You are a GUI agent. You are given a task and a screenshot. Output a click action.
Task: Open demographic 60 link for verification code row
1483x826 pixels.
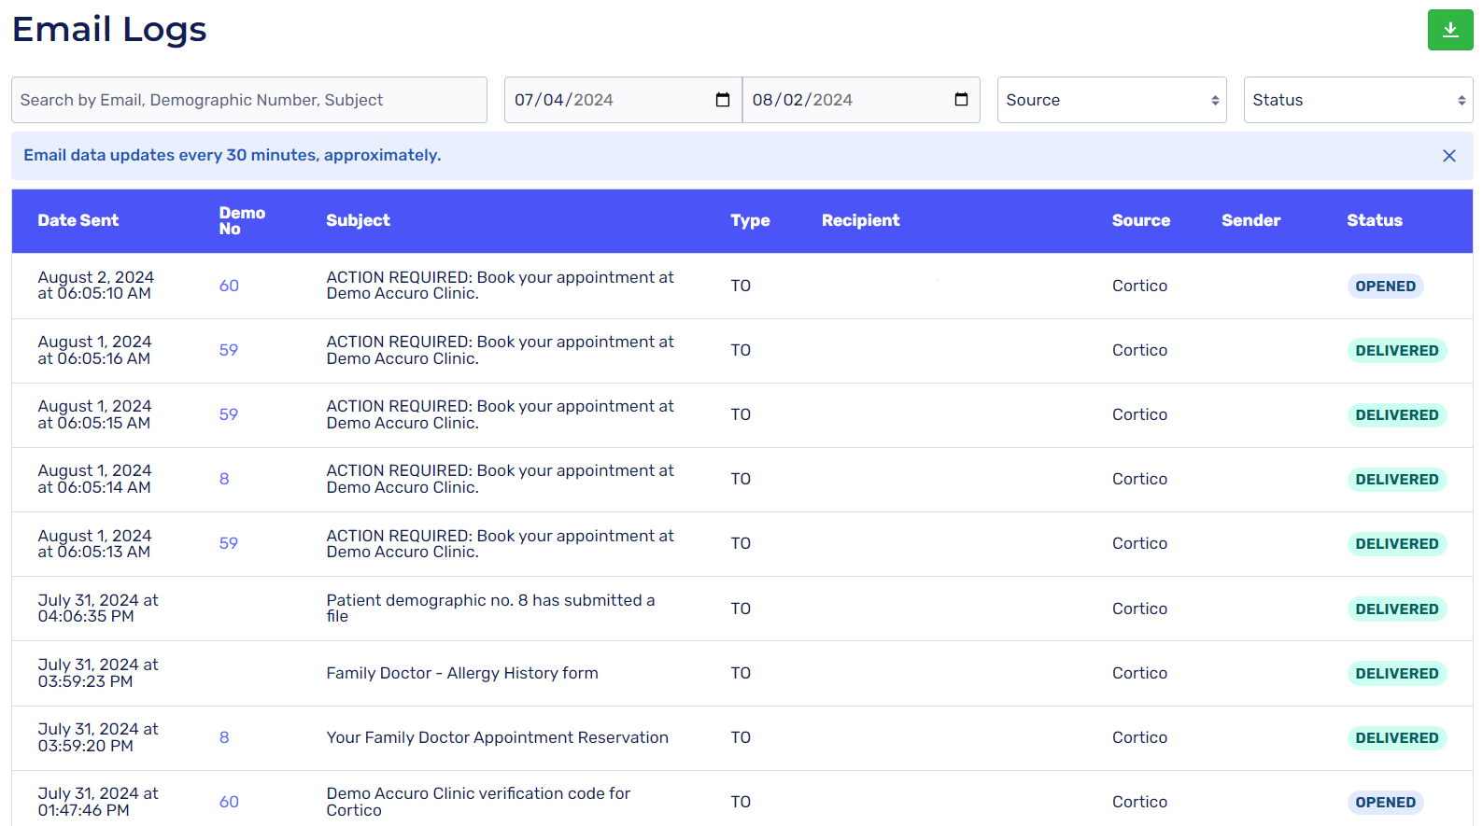click(229, 802)
